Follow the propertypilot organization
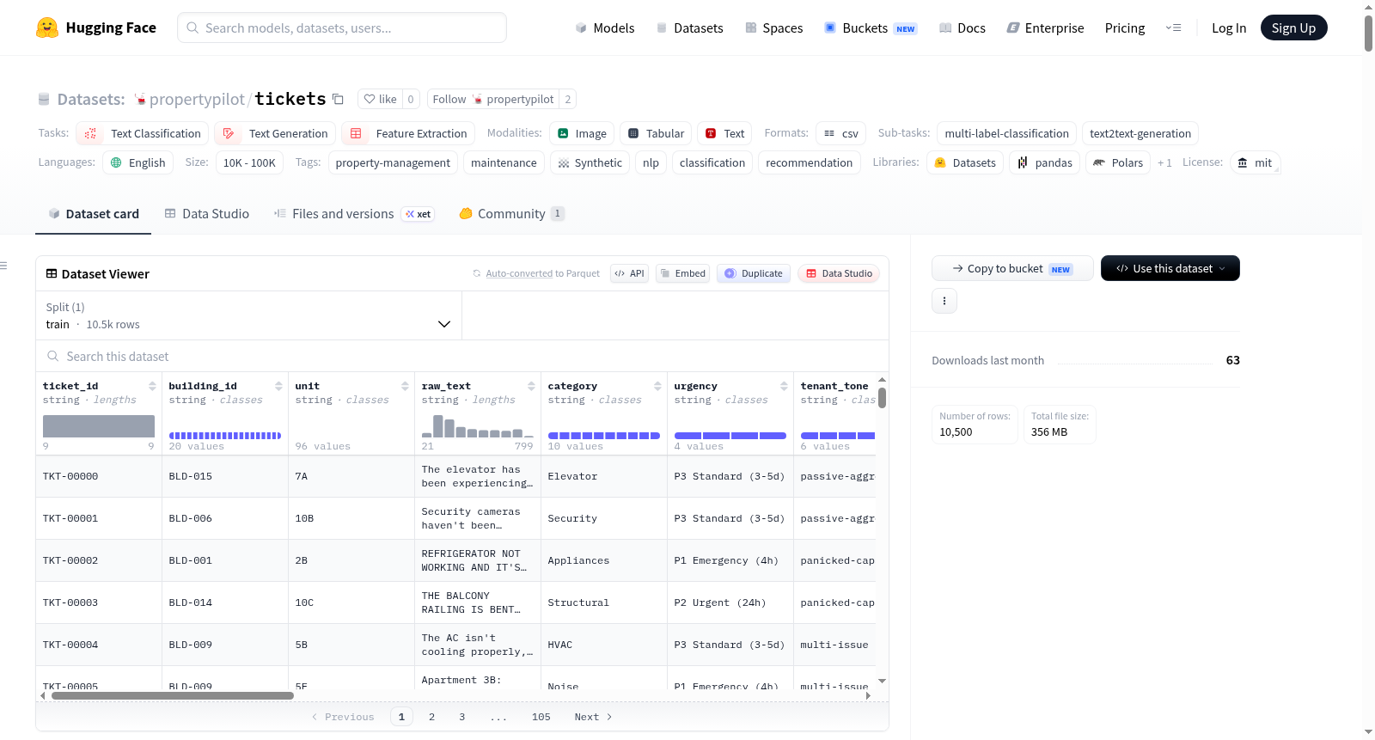Screen dimensions: 1375x740 492,99
